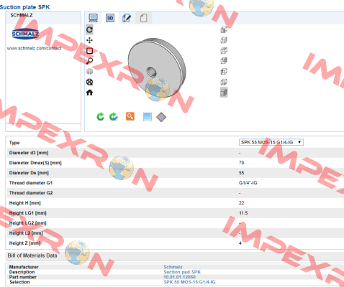Viewport: 344px width, 287px height.
Task: Select the Diameter d3 [mm] row label
Action: click(29, 153)
